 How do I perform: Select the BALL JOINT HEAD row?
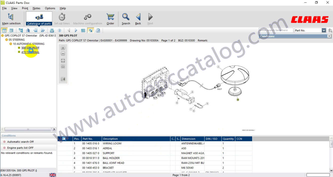pos(155,163)
